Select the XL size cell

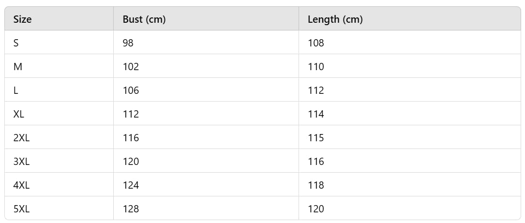19,114
